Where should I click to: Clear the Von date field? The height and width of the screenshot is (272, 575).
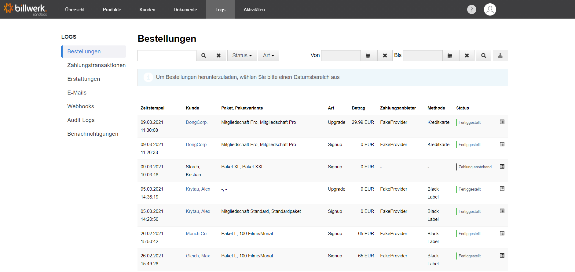click(x=385, y=55)
